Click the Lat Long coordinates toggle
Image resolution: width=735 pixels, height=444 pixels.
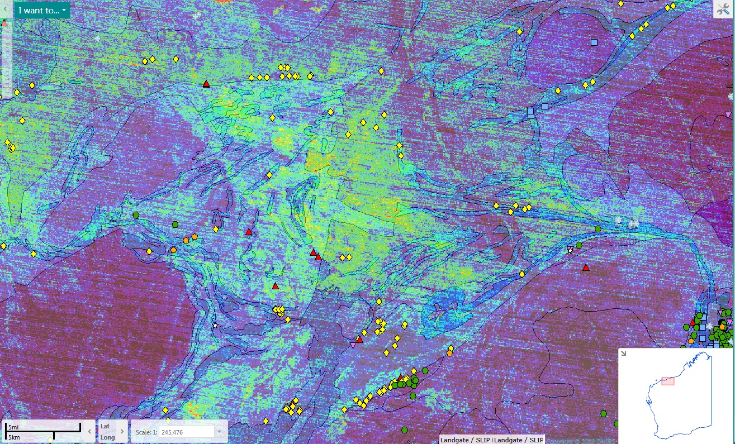[107, 431]
